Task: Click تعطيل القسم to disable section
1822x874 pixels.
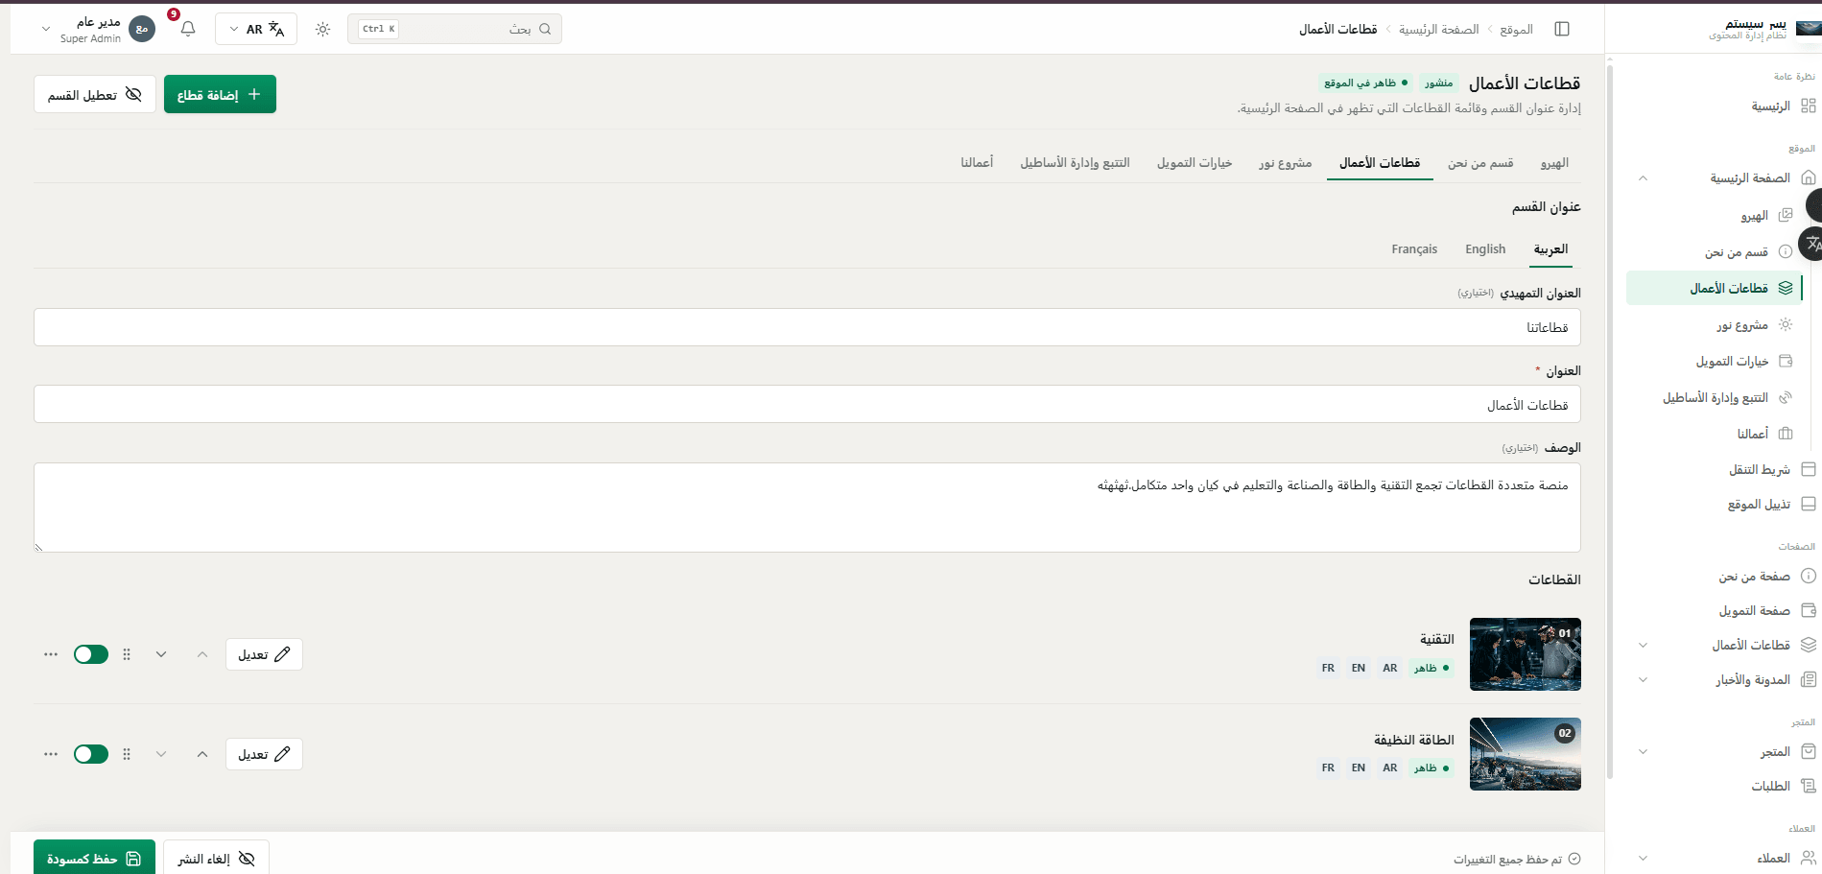Action: pos(95,94)
